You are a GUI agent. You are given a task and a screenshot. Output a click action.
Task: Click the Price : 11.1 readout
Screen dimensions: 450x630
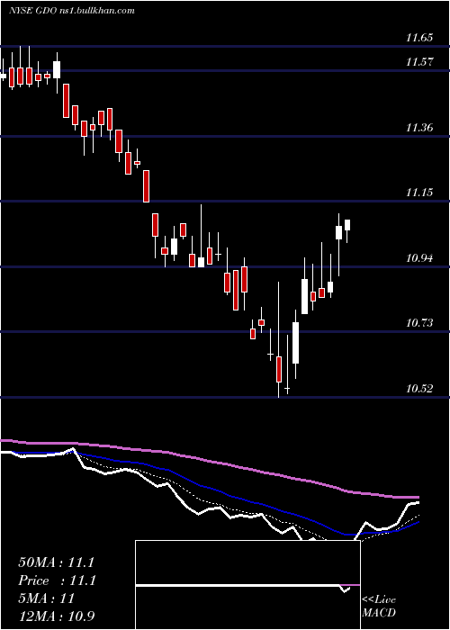point(56,581)
